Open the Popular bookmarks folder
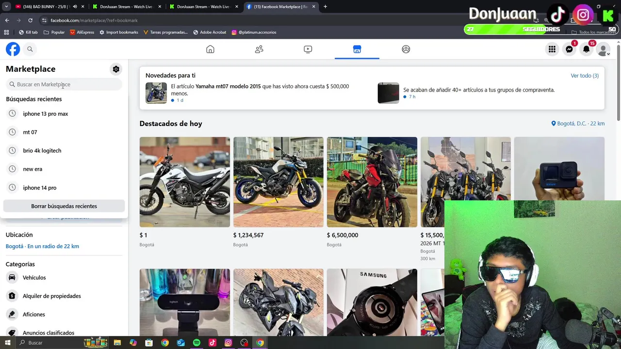This screenshot has height=349, width=621. pos(54,32)
